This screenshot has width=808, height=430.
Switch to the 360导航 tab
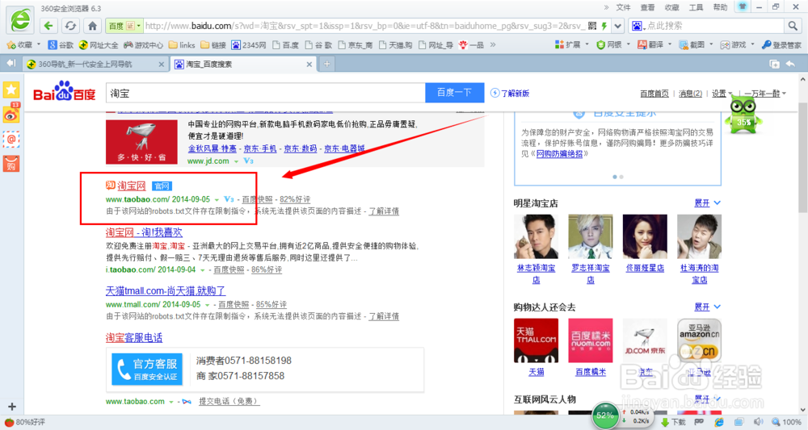95,65
